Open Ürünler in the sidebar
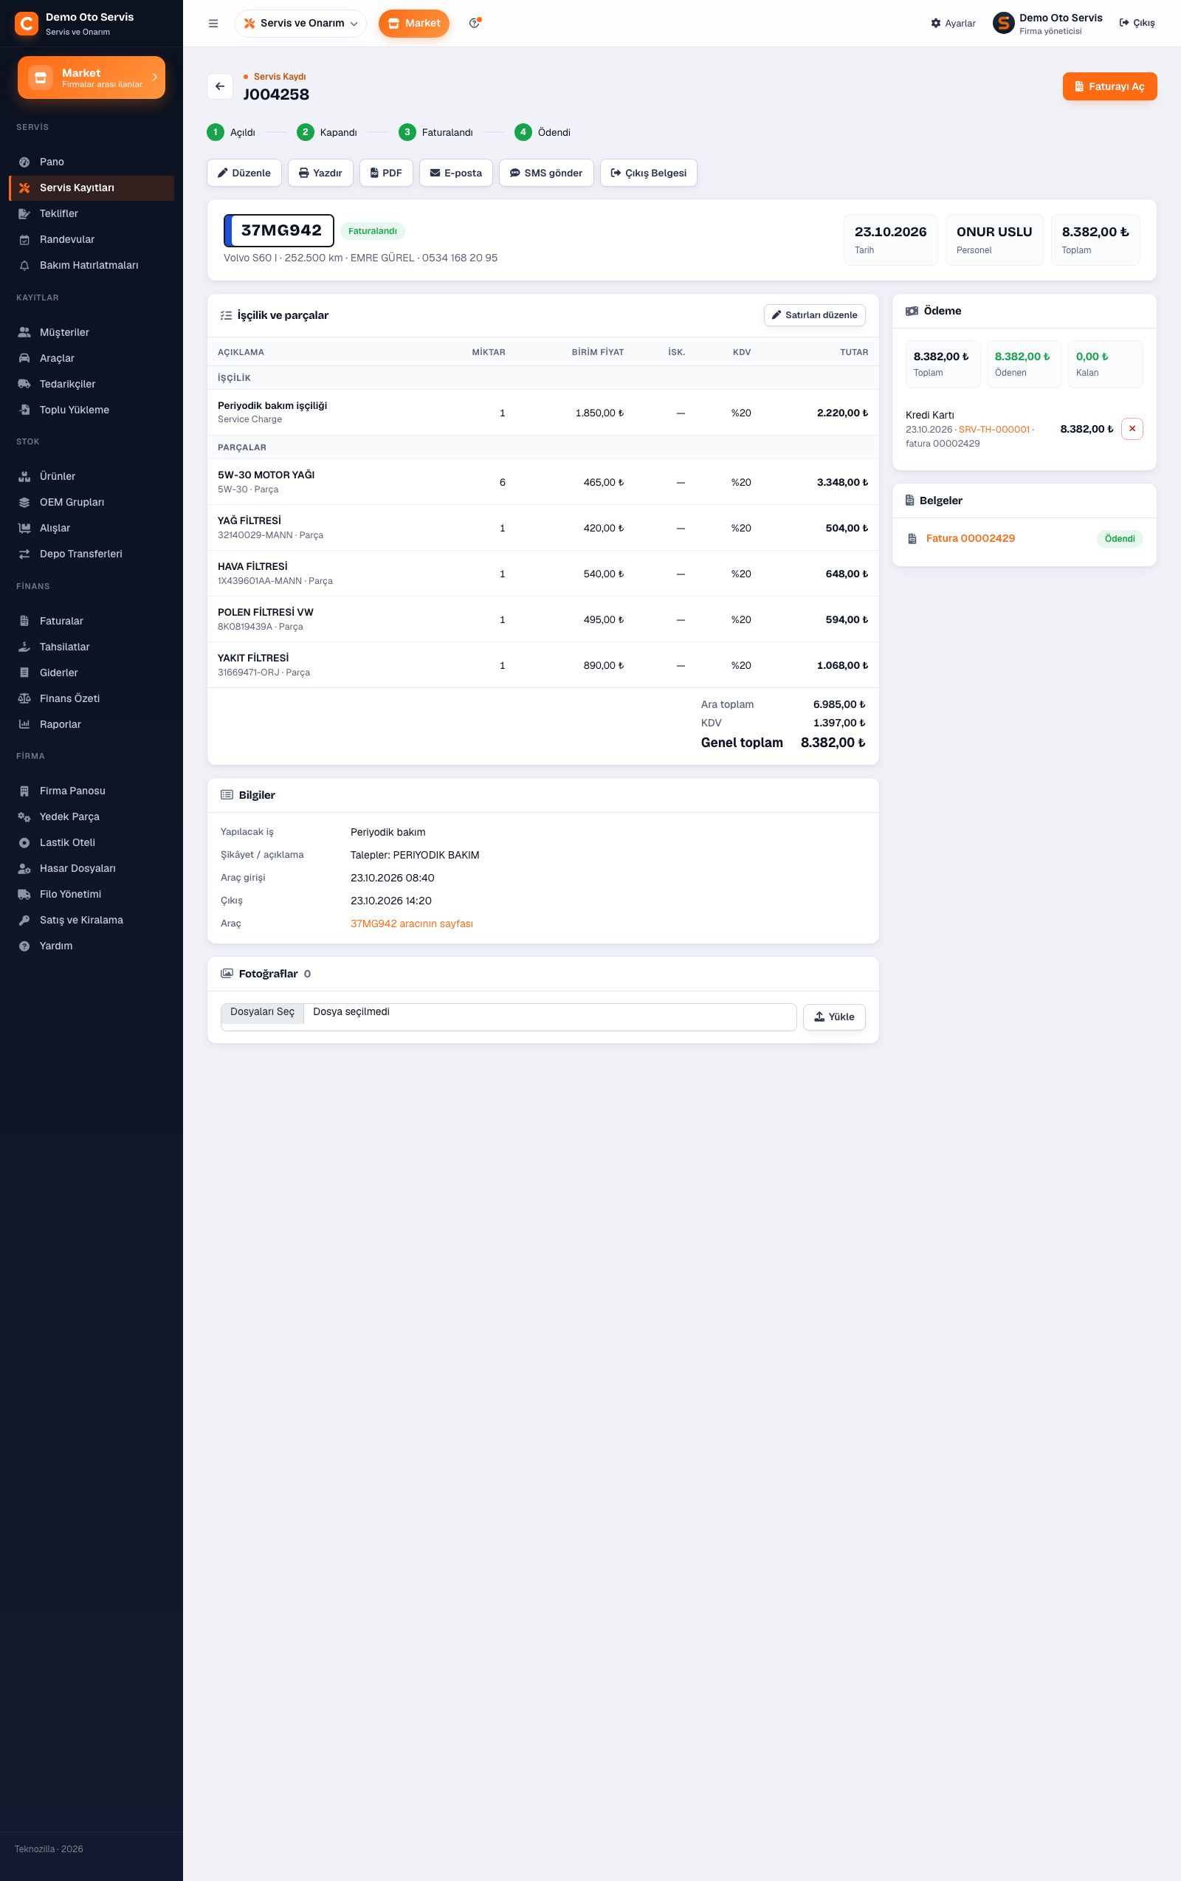This screenshot has height=1881, width=1181. [x=92, y=476]
